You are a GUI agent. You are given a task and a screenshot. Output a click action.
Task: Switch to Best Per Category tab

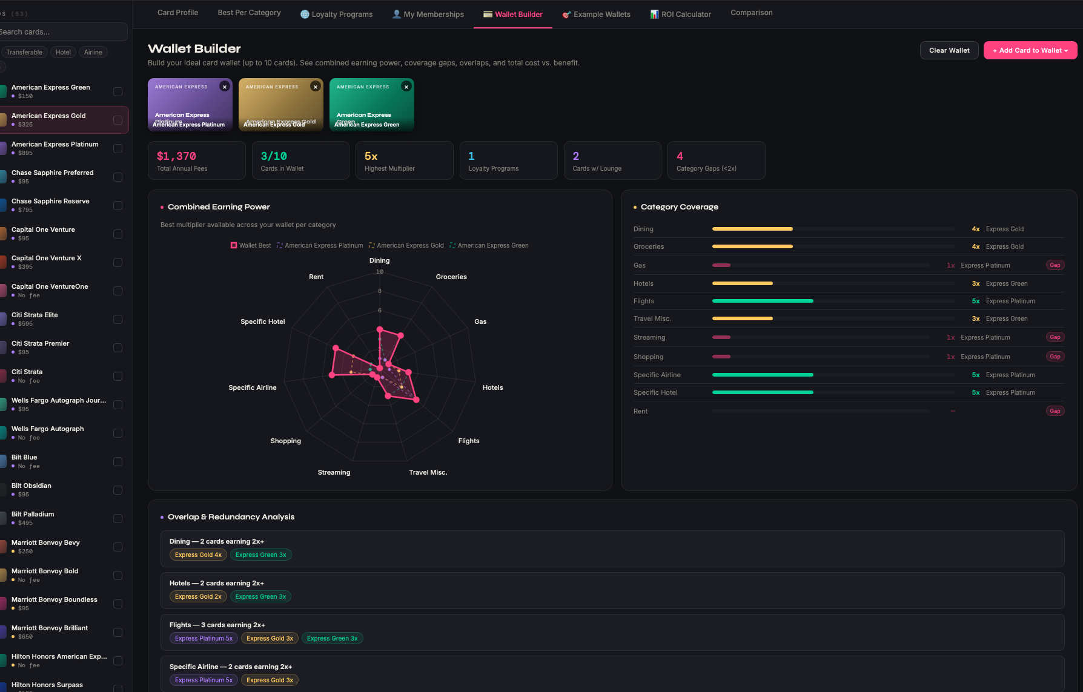(x=249, y=13)
